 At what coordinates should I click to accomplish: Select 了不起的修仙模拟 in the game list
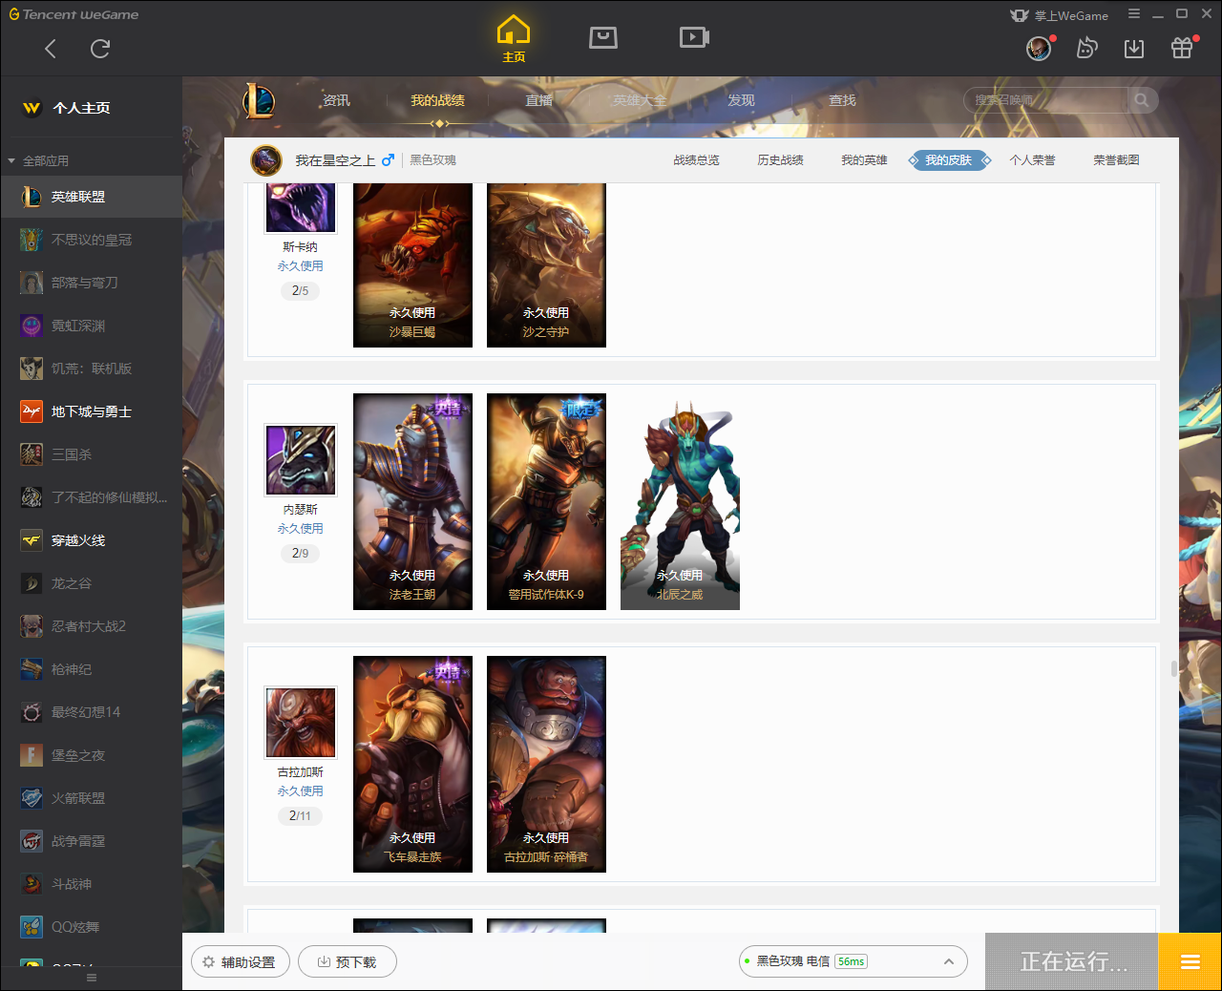[91, 497]
